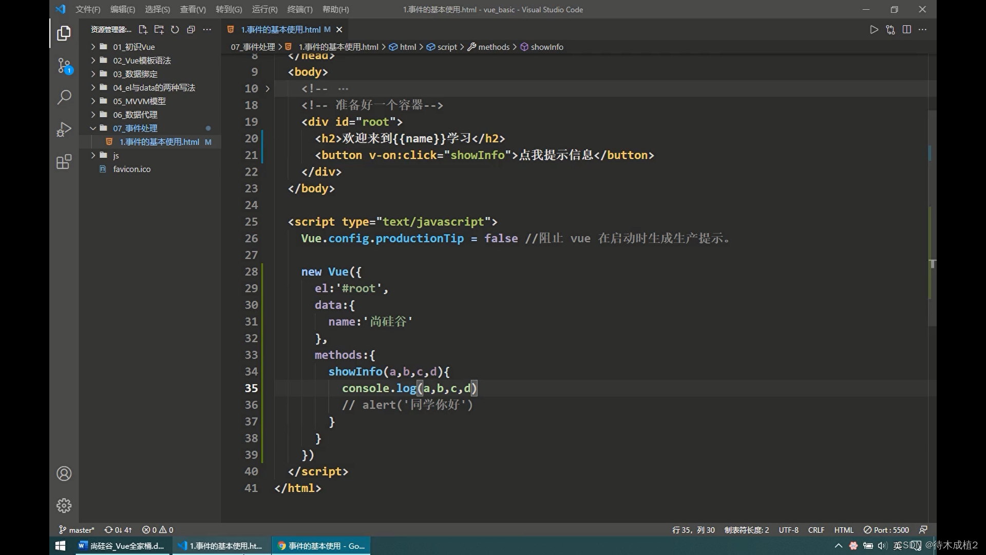Click the 07_事件处理 breadcrumb
986x555 pixels.
(253, 47)
